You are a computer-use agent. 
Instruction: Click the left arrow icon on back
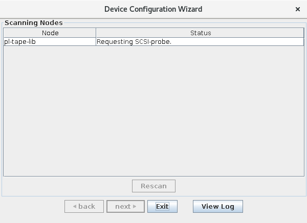pos(75,207)
